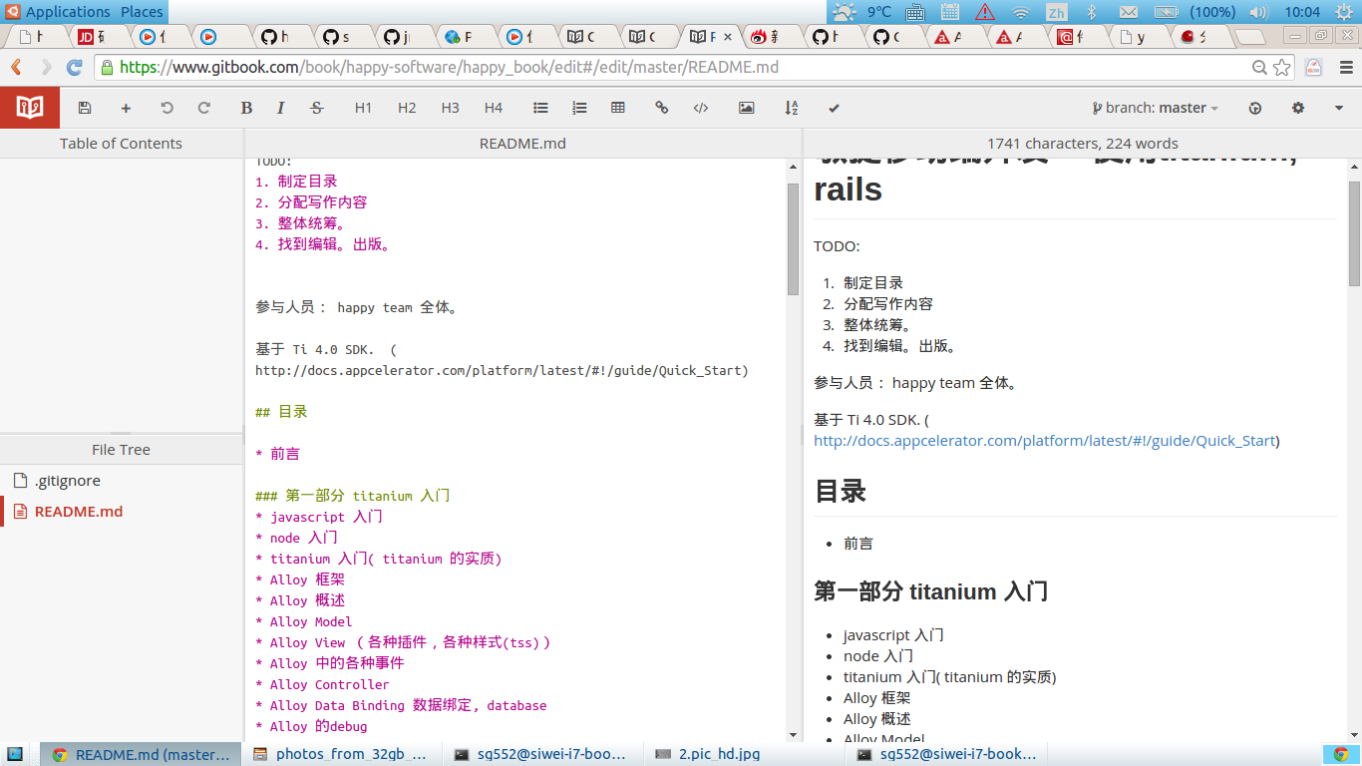This screenshot has width=1362, height=766.
Task: Expand the caret menu right of the gear
Action: 1339,108
